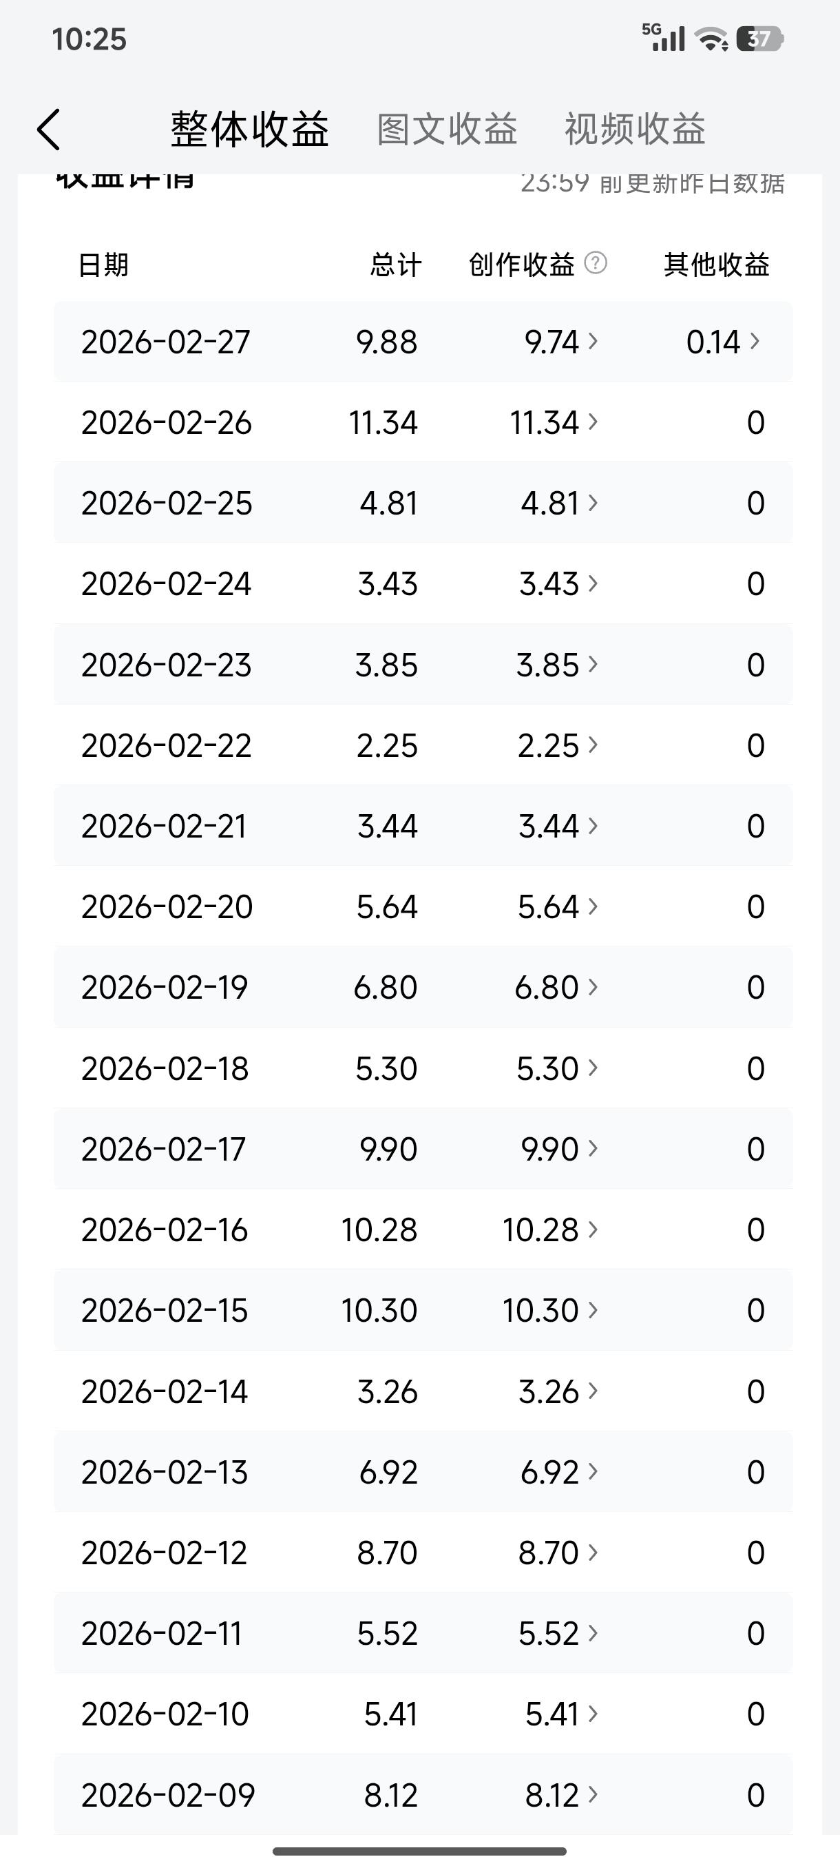Screen dimensions: 840x1868
Task: Tap the home indicator bar at bottom
Action: point(419,1851)
